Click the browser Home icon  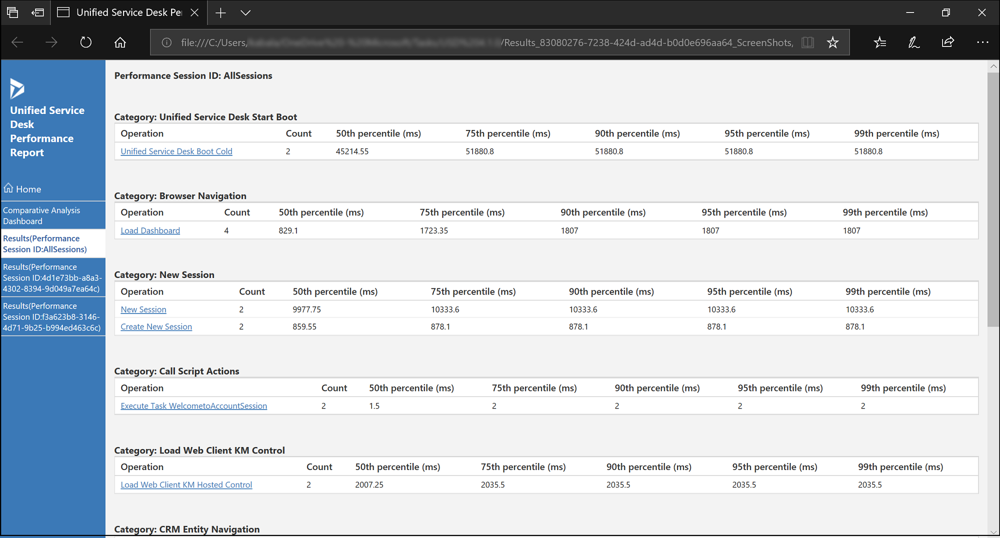(120, 42)
